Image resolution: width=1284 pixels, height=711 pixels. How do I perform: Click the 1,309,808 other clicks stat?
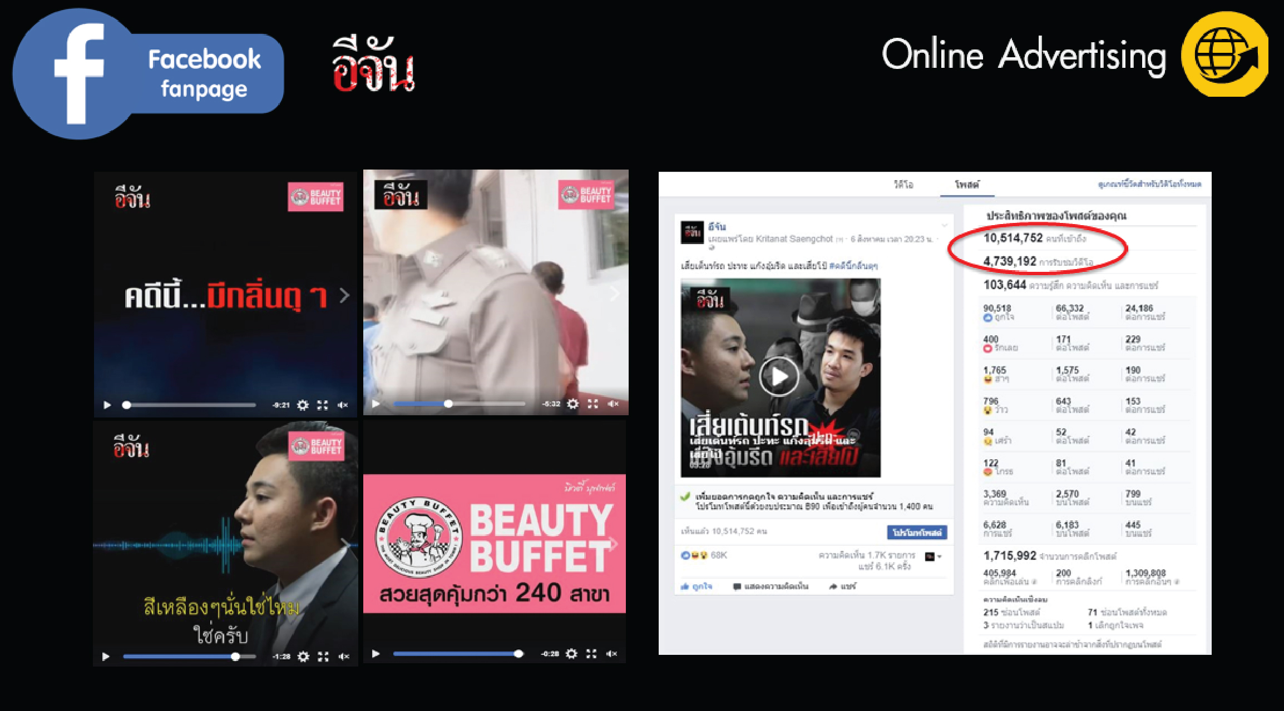point(1153,577)
